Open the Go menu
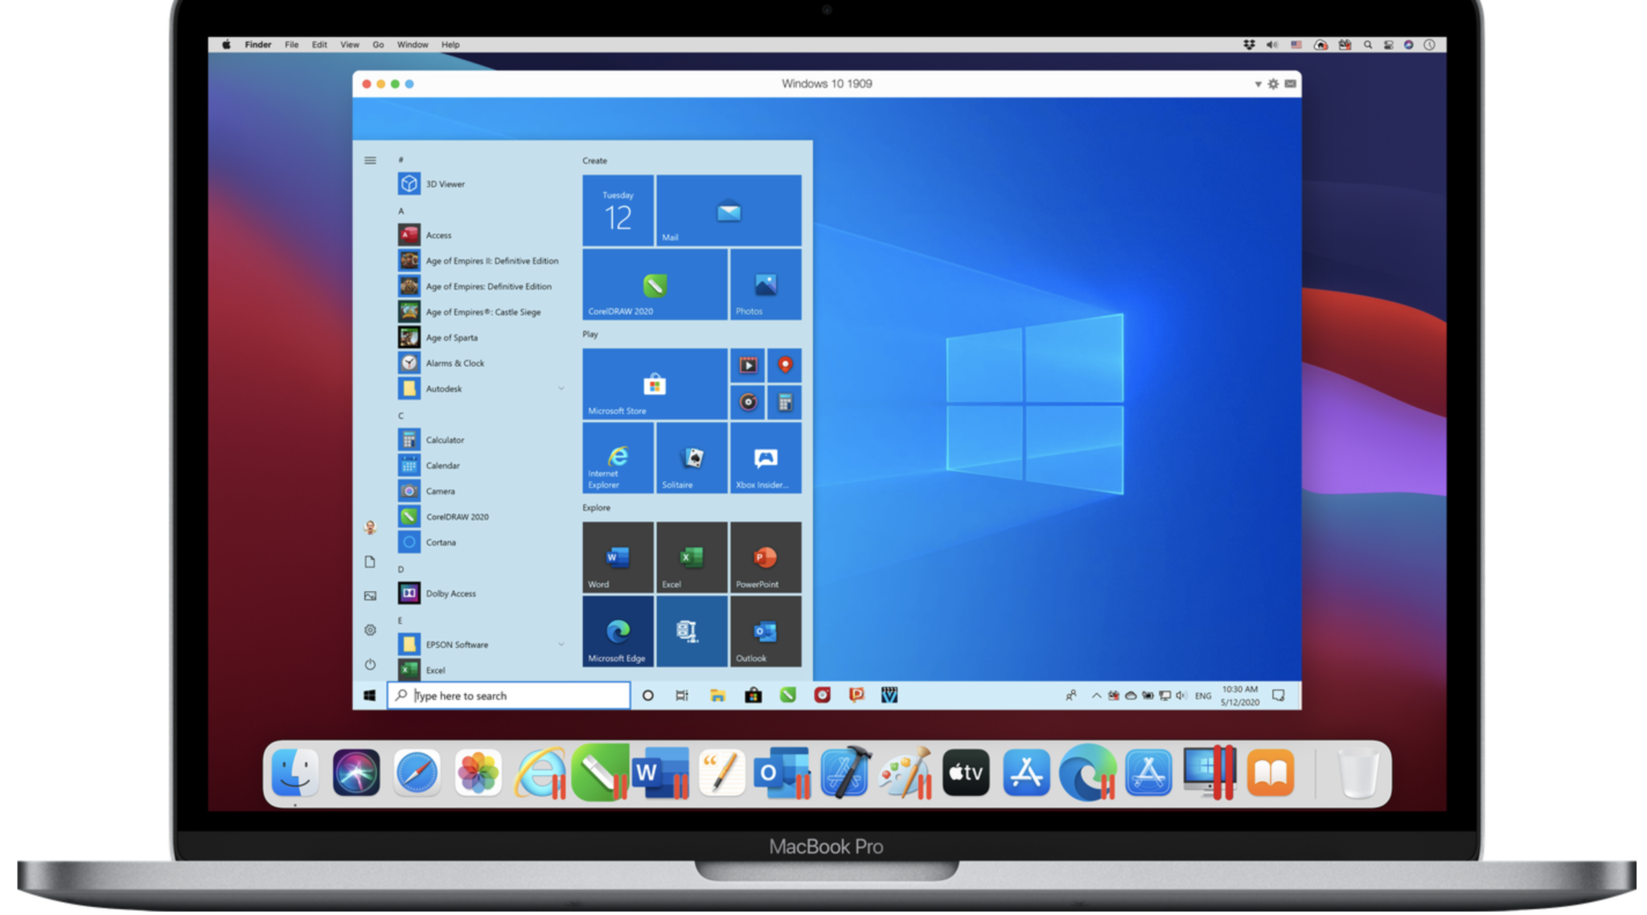This screenshot has height=915, width=1647. [x=378, y=45]
